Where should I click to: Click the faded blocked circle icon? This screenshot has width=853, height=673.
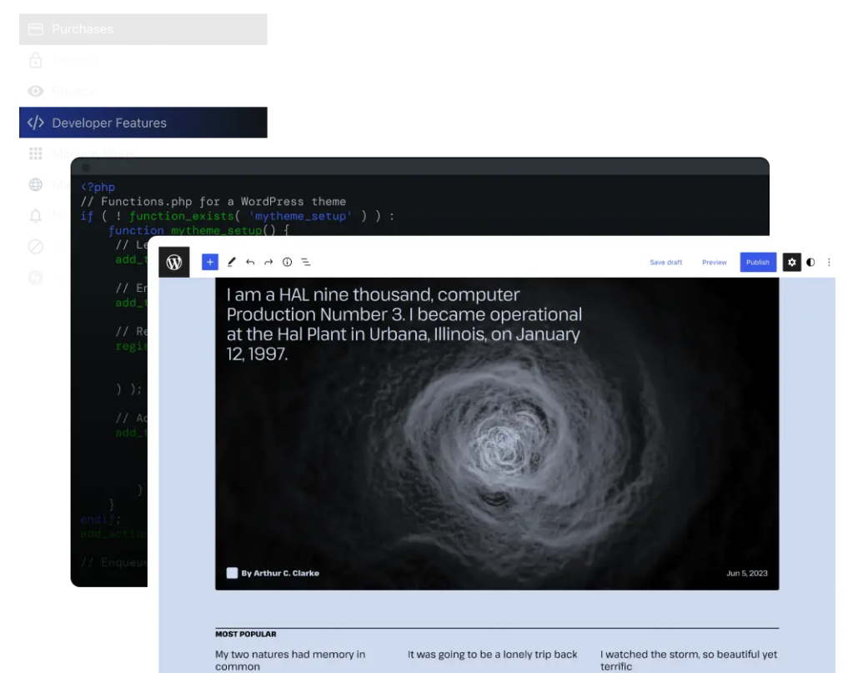36,247
